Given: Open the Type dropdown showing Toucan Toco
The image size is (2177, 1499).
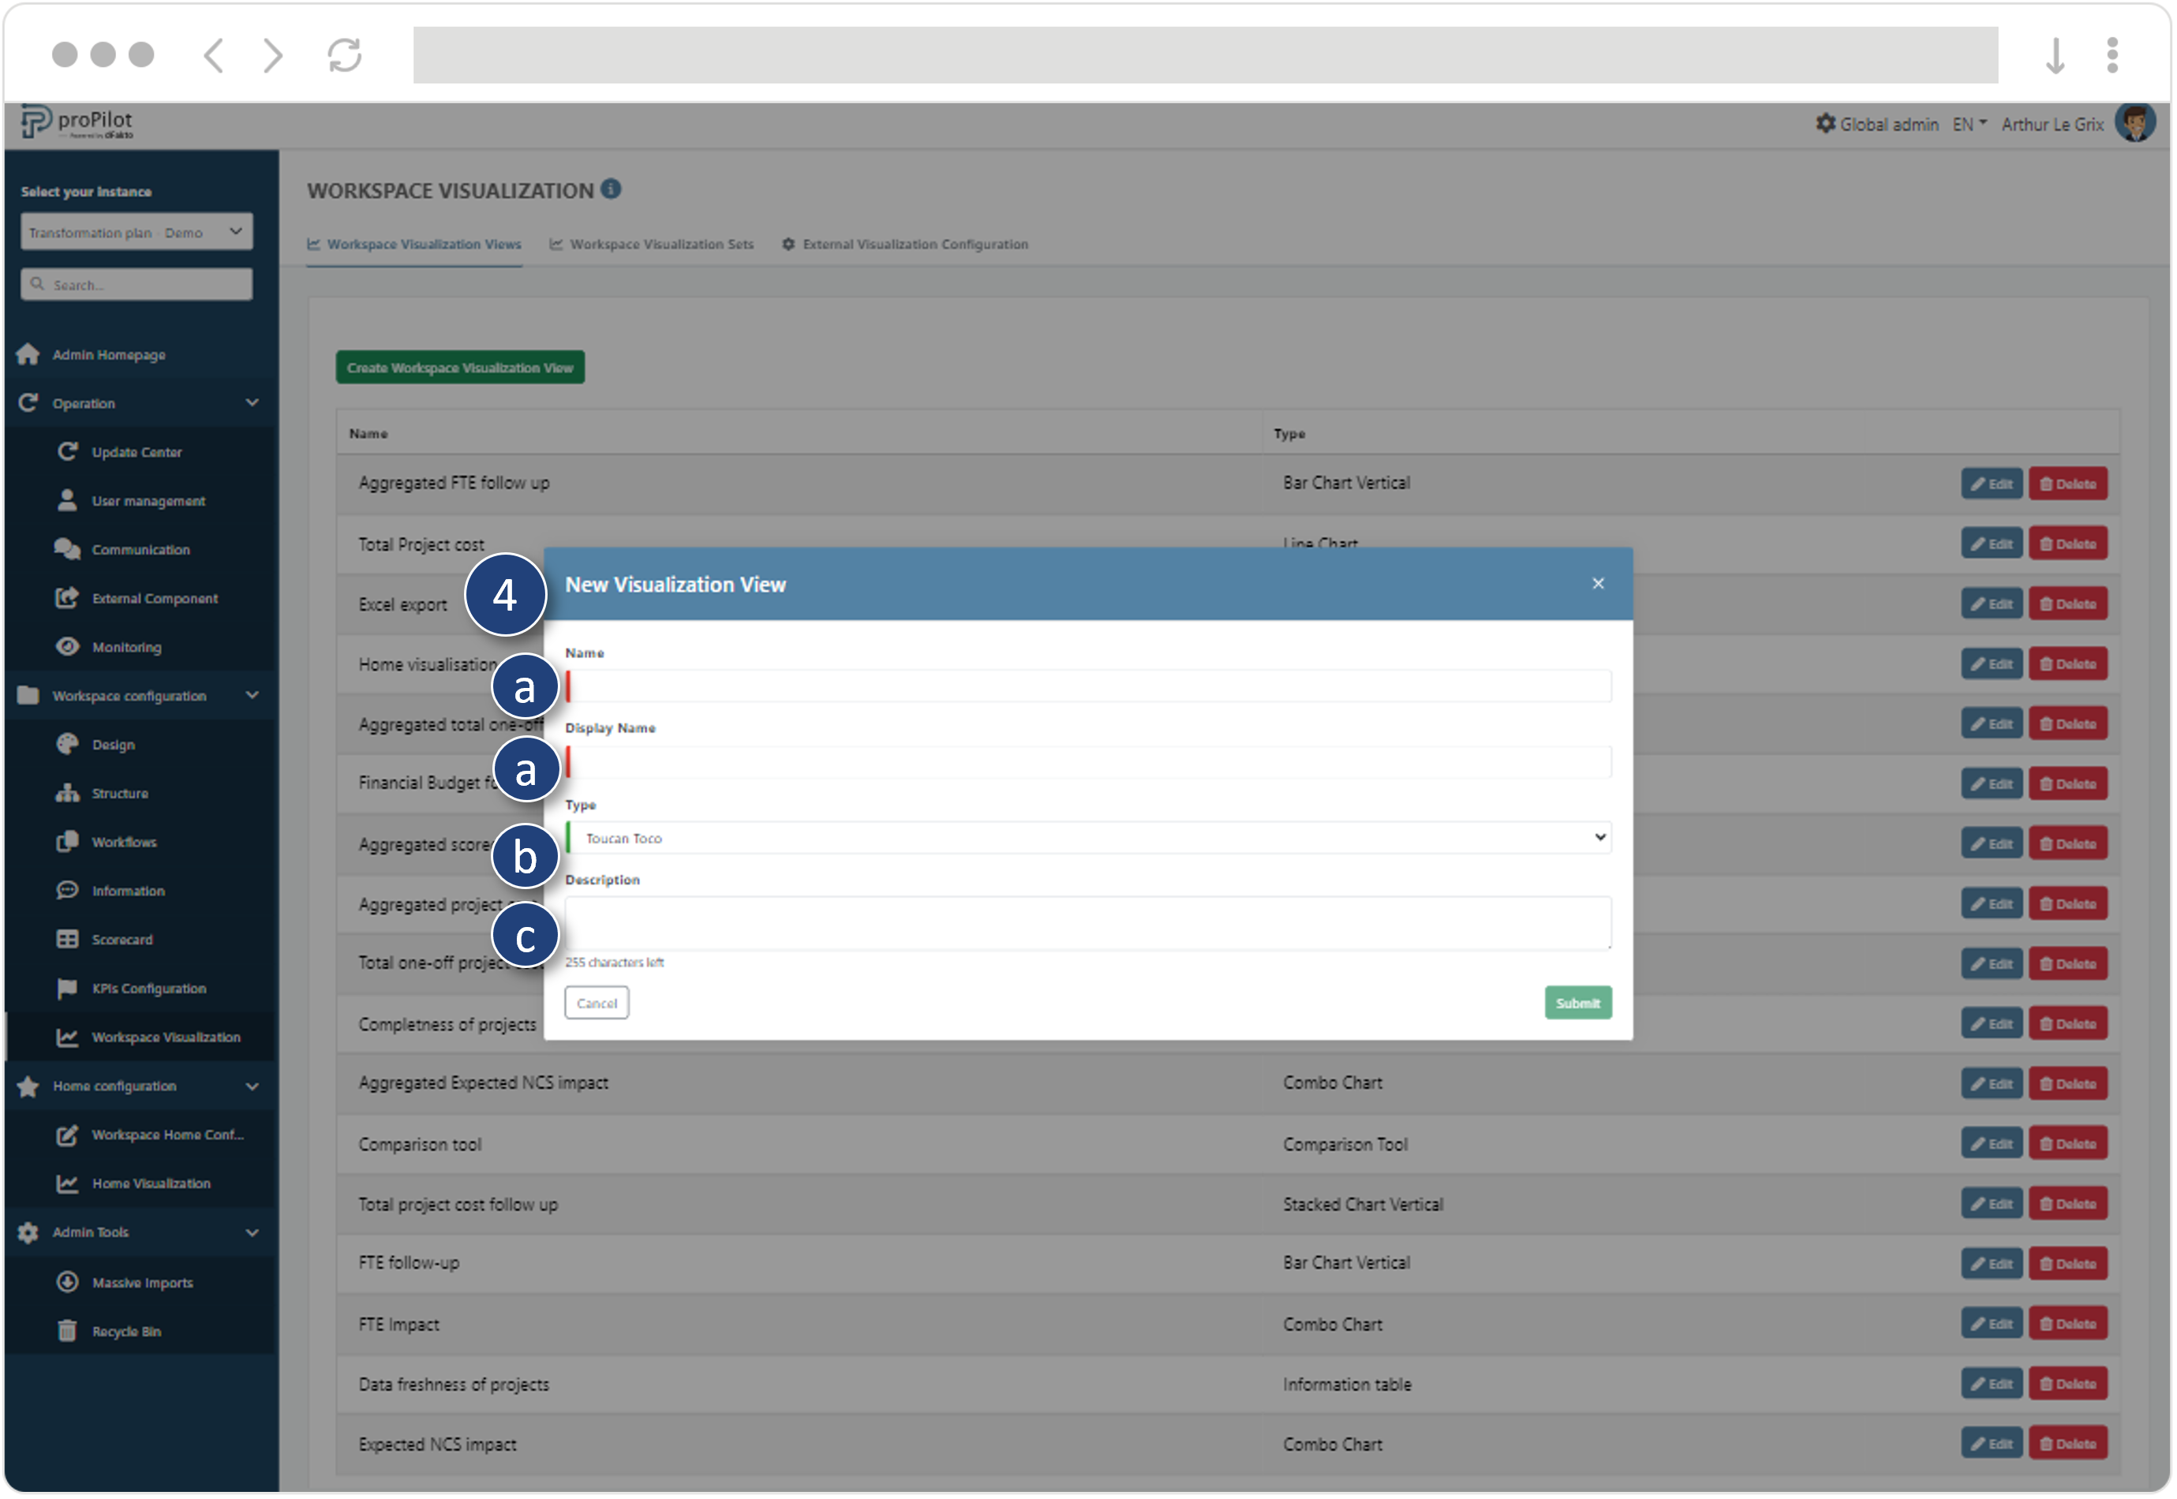Looking at the screenshot, I should point(1090,839).
